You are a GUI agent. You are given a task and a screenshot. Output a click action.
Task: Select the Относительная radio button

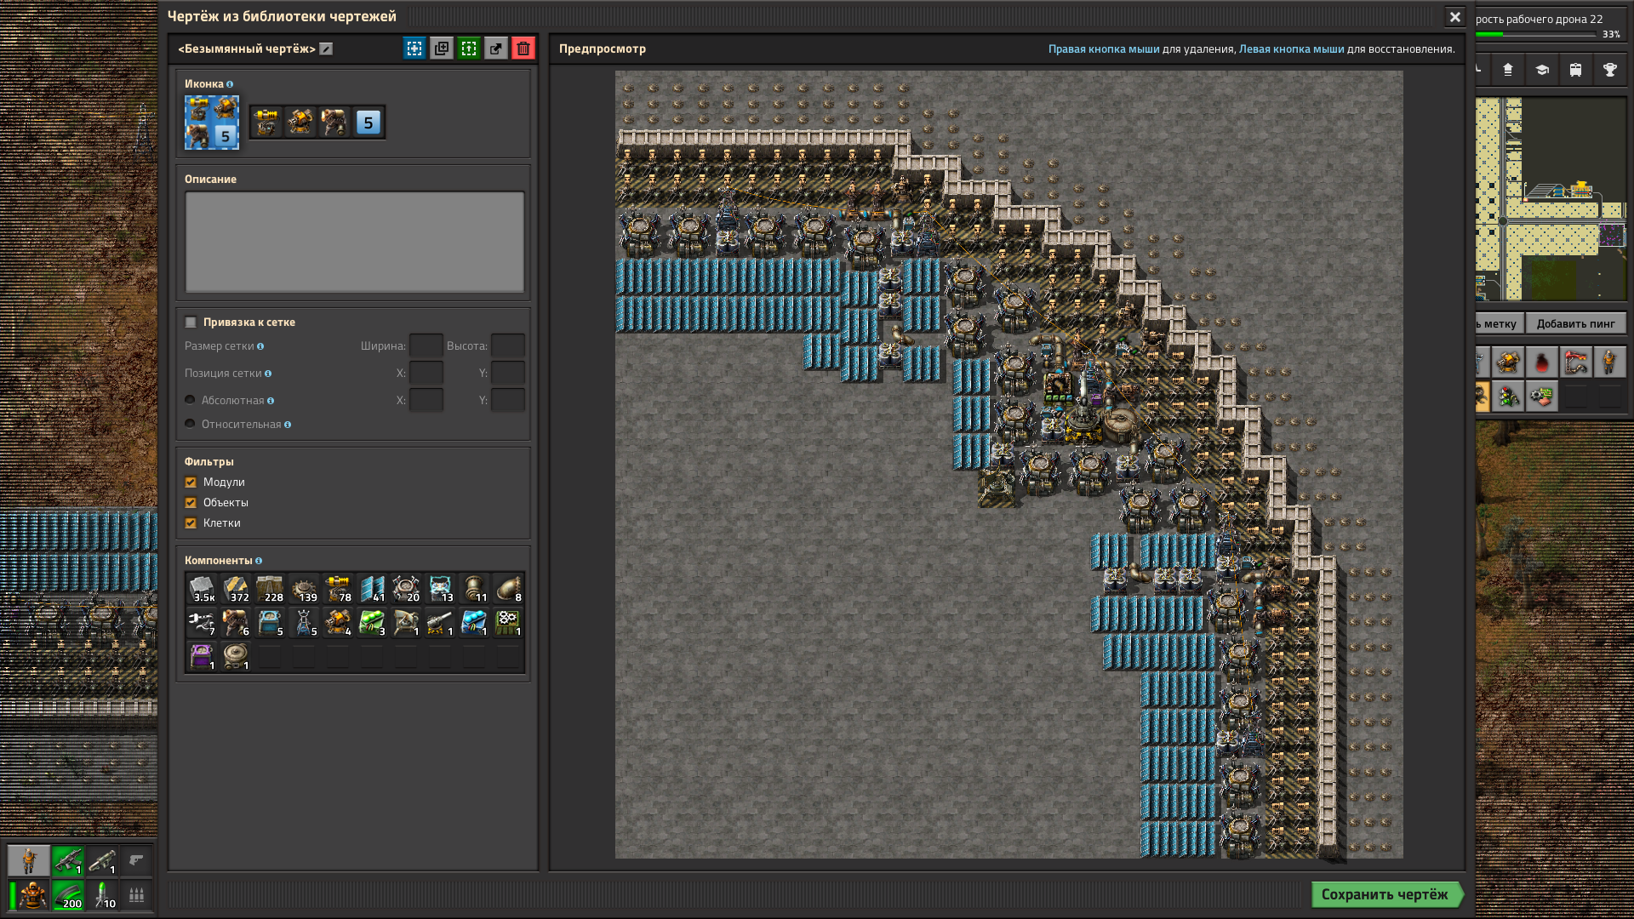[x=190, y=424]
